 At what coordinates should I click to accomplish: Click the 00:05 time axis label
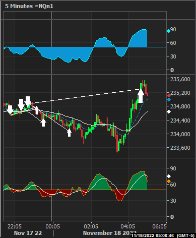click(x=53, y=226)
